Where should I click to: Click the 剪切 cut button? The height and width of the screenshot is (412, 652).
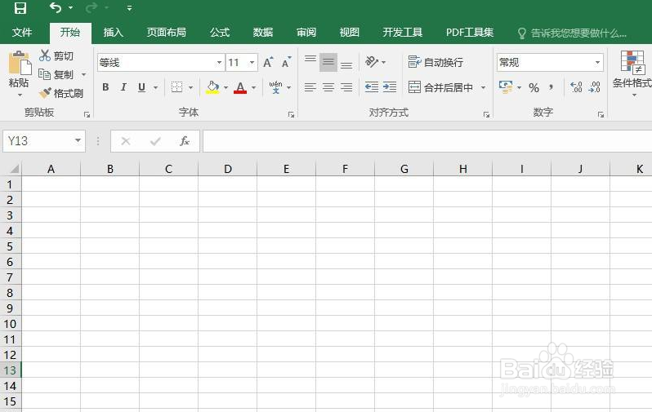[x=56, y=55]
